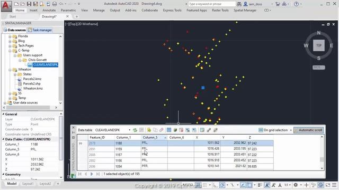Click the Plot printer icon in Quick Access

55,4
